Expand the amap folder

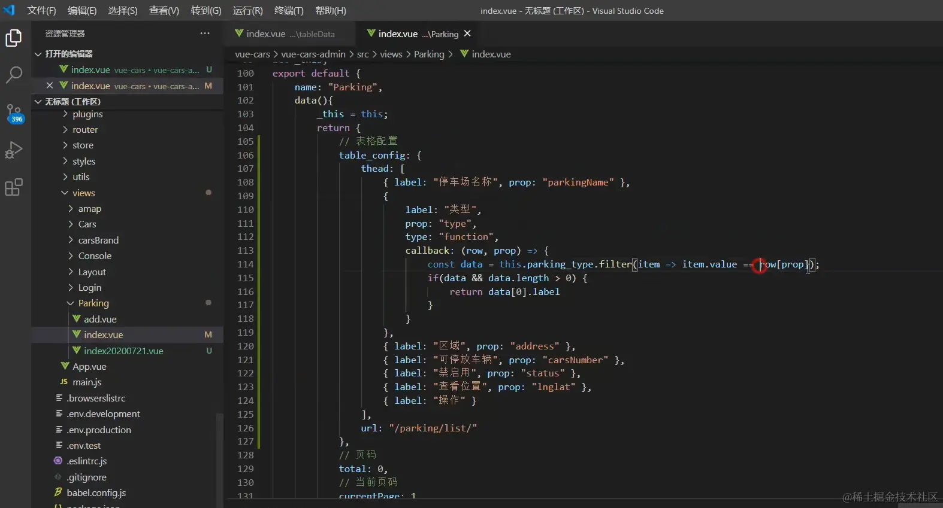point(71,208)
